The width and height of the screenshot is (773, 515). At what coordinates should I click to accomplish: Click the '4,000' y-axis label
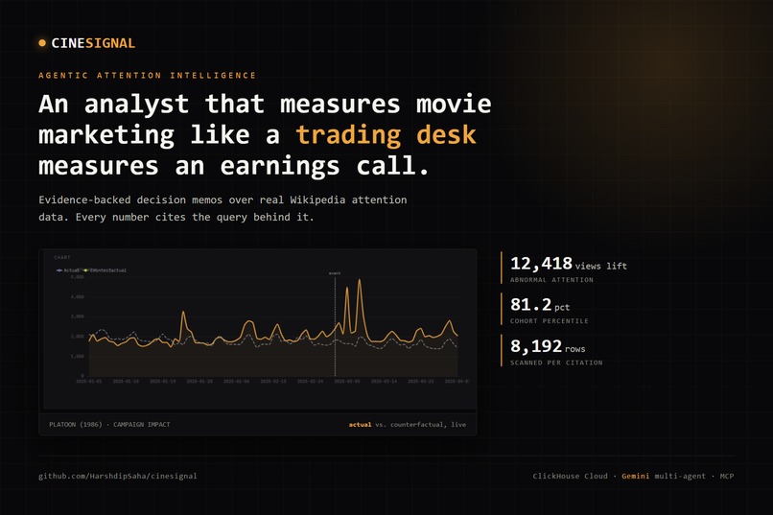tap(78, 296)
